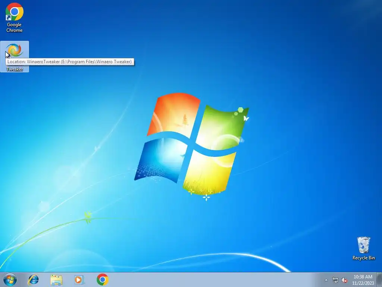Open the network status tray icon

tap(335, 280)
